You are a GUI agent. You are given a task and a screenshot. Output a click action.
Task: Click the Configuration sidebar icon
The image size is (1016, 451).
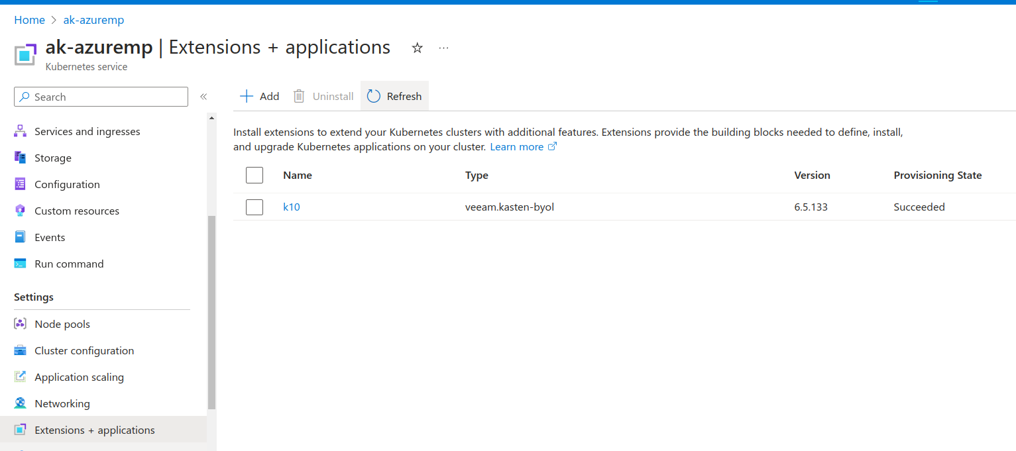21,184
